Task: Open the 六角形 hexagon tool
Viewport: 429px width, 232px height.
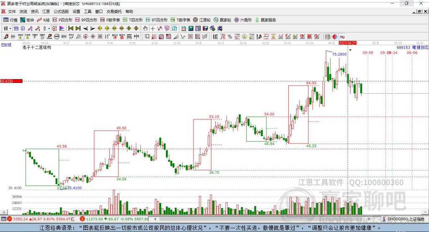Action: tap(243, 20)
